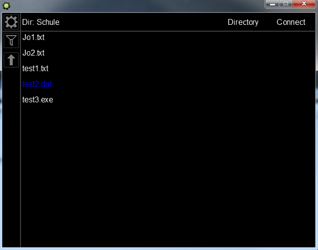The width and height of the screenshot is (318, 250).
Task: Minimize the file browser window
Action: [x=272, y=4]
